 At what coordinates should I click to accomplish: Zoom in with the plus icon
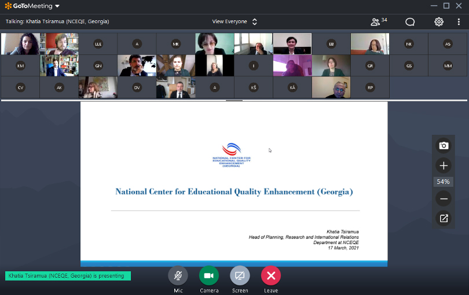(x=444, y=165)
